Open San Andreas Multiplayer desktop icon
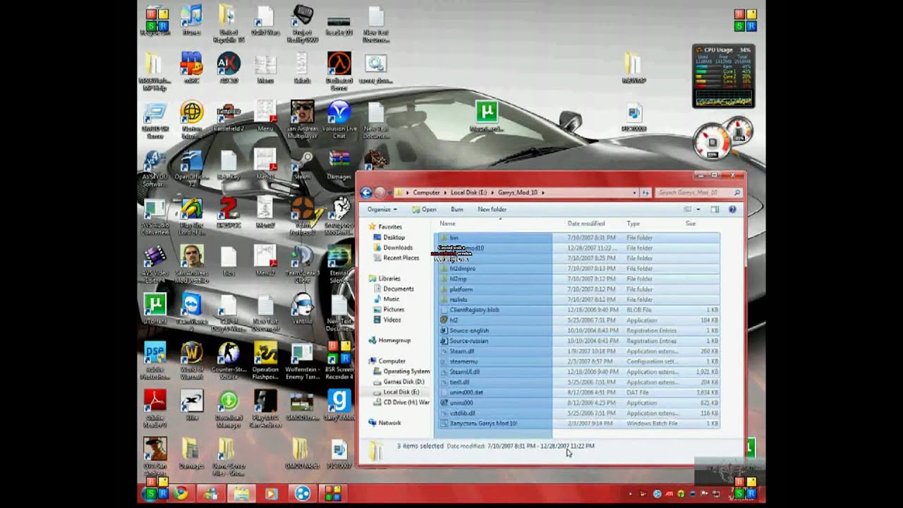This screenshot has height=508, width=903. (x=302, y=118)
